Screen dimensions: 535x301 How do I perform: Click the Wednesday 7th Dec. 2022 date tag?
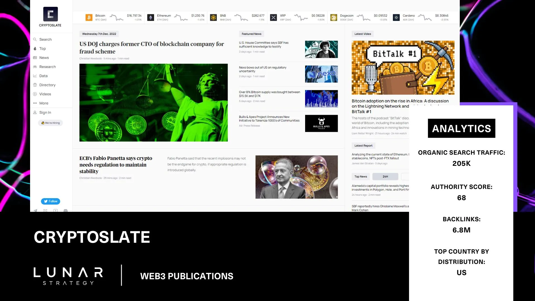point(99,34)
